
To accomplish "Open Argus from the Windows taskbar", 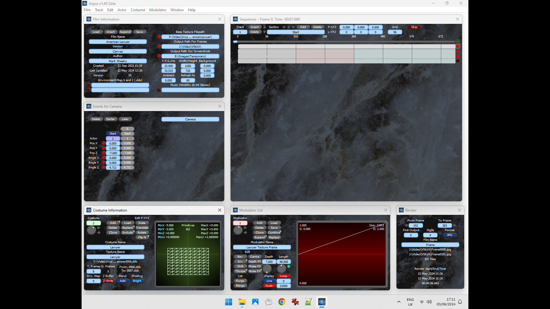I will point(322,302).
